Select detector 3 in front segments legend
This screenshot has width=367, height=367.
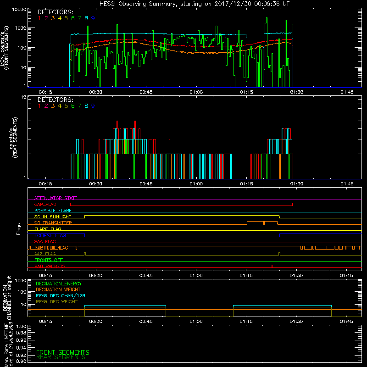pos(53,18)
